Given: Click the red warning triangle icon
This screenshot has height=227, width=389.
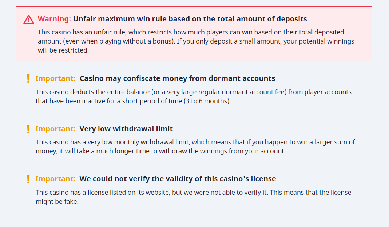Looking at the screenshot, I should tap(29, 19).
